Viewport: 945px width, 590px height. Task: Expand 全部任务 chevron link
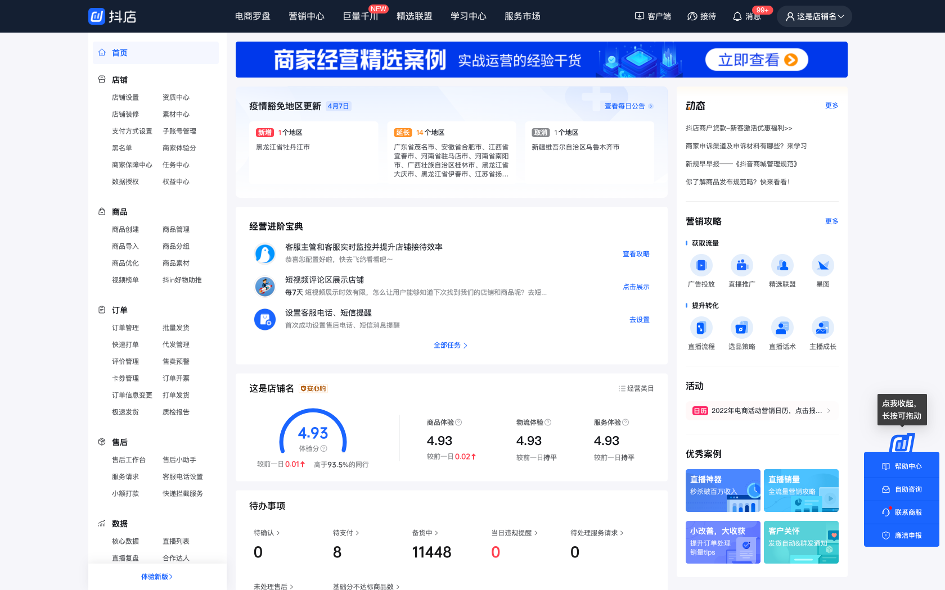click(x=451, y=346)
